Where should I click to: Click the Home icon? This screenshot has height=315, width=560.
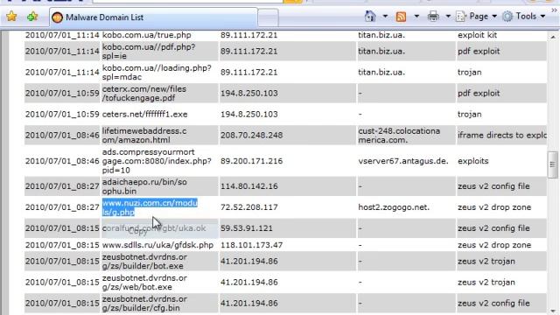(370, 16)
